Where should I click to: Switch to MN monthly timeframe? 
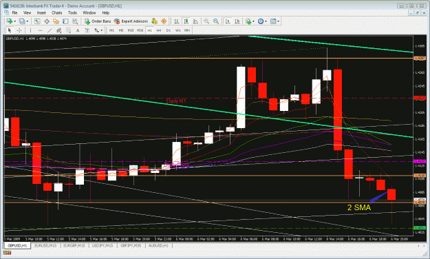pos(187,30)
